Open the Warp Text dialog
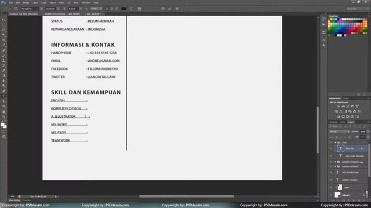Viewport: 371px width, 208px height. point(132,9)
